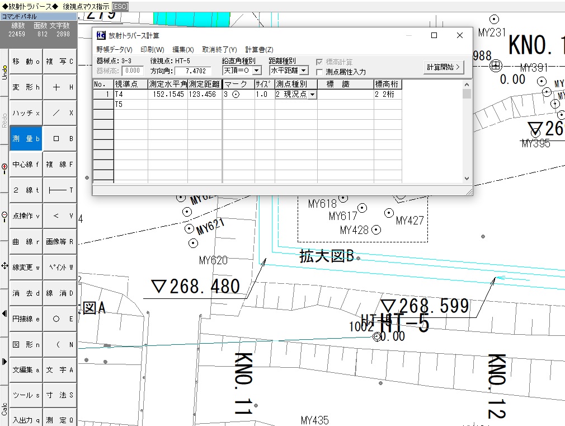Select the rectangle B tool
The image size is (565, 426).
tap(59, 139)
